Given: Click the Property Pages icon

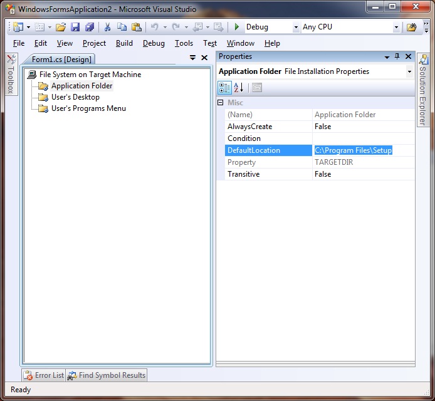Looking at the screenshot, I should click(x=257, y=88).
